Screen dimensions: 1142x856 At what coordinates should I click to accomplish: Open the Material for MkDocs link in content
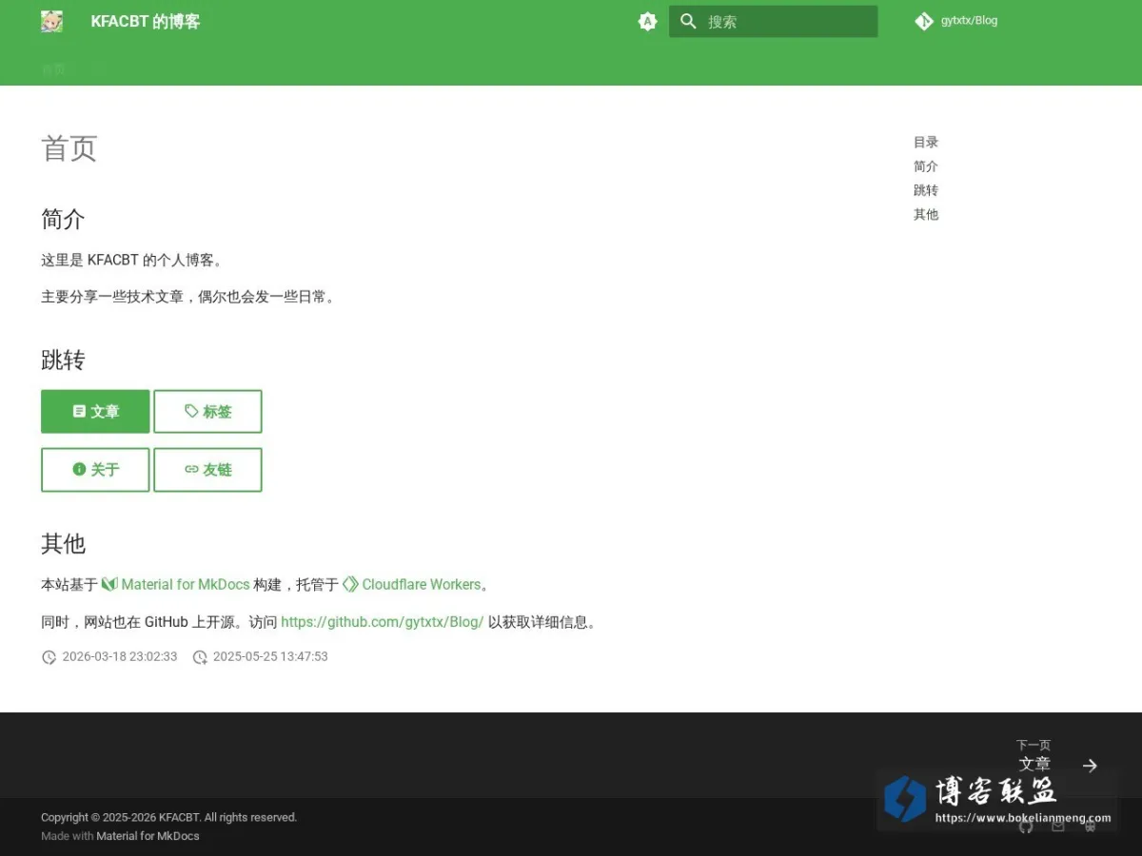(x=186, y=584)
